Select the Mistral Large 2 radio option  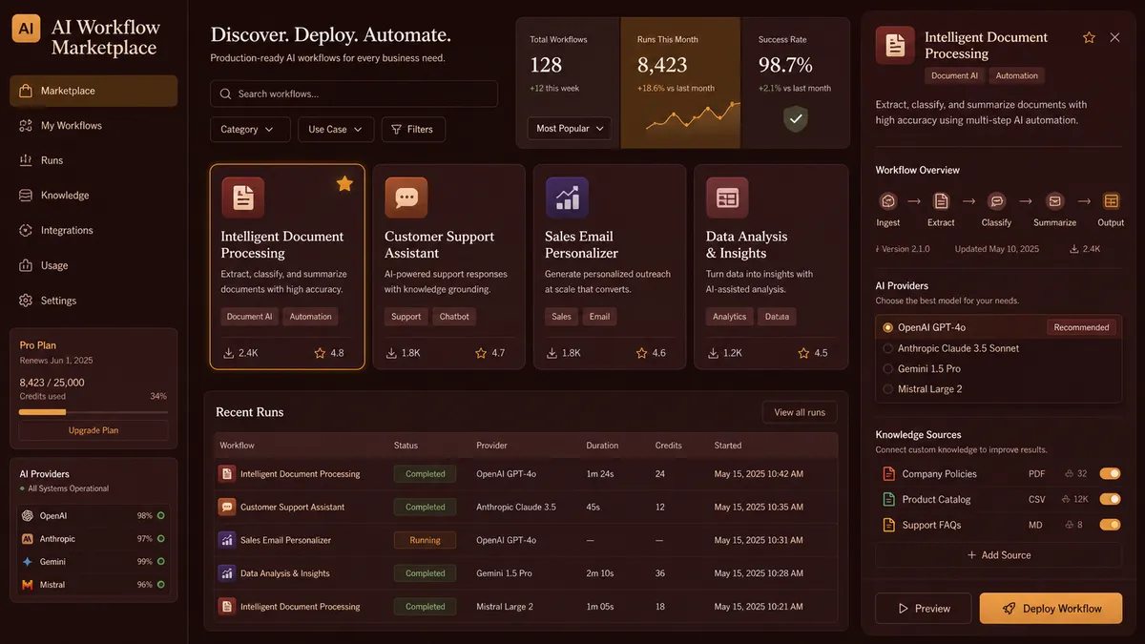click(x=888, y=389)
